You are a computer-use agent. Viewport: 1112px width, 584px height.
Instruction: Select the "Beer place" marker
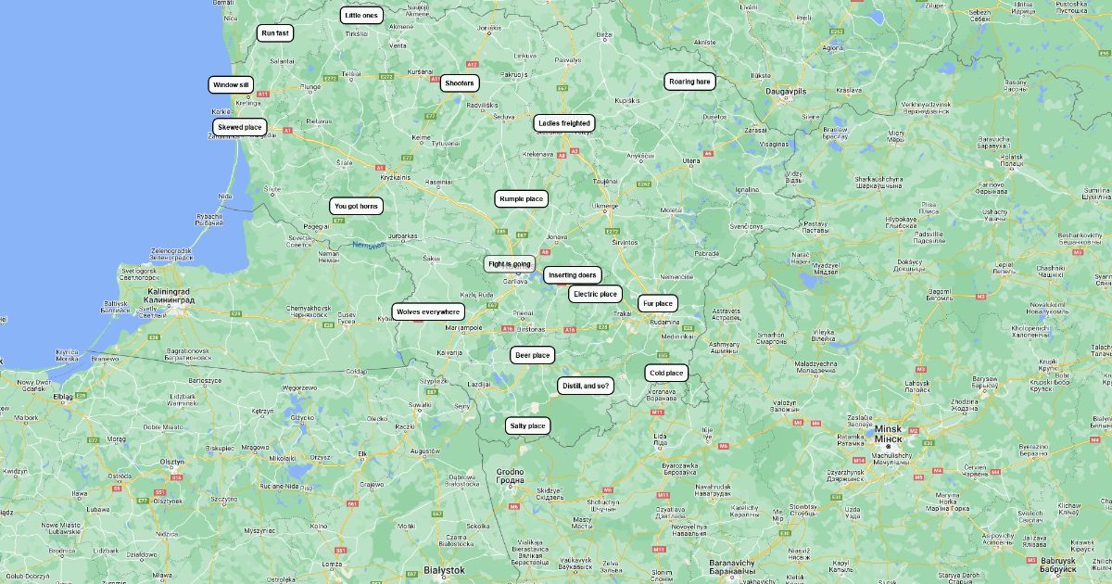(533, 355)
